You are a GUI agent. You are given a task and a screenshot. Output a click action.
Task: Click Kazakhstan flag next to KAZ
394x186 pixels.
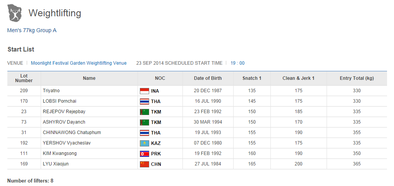click(x=144, y=143)
